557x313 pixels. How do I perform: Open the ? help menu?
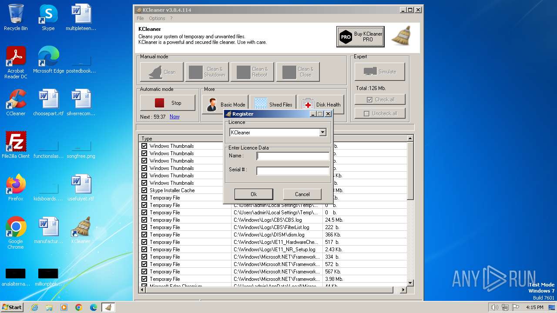tap(171, 18)
